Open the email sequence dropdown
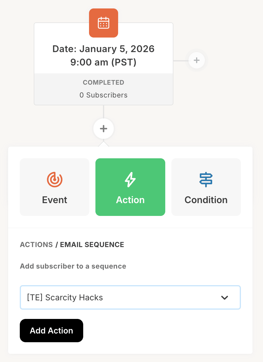The image size is (263, 362). click(x=130, y=297)
